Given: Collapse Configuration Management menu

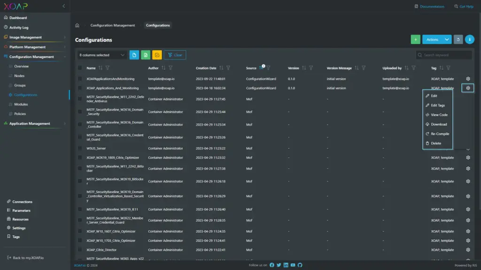Looking at the screenshot, I should (x=35, y=57).
